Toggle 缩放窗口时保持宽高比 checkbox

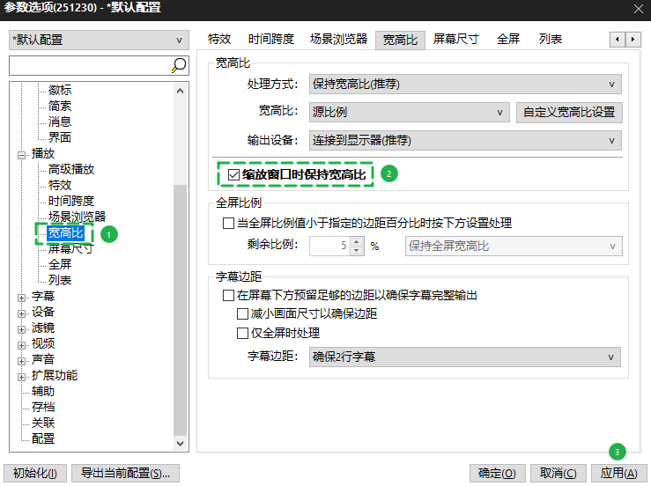coord(233,174)
